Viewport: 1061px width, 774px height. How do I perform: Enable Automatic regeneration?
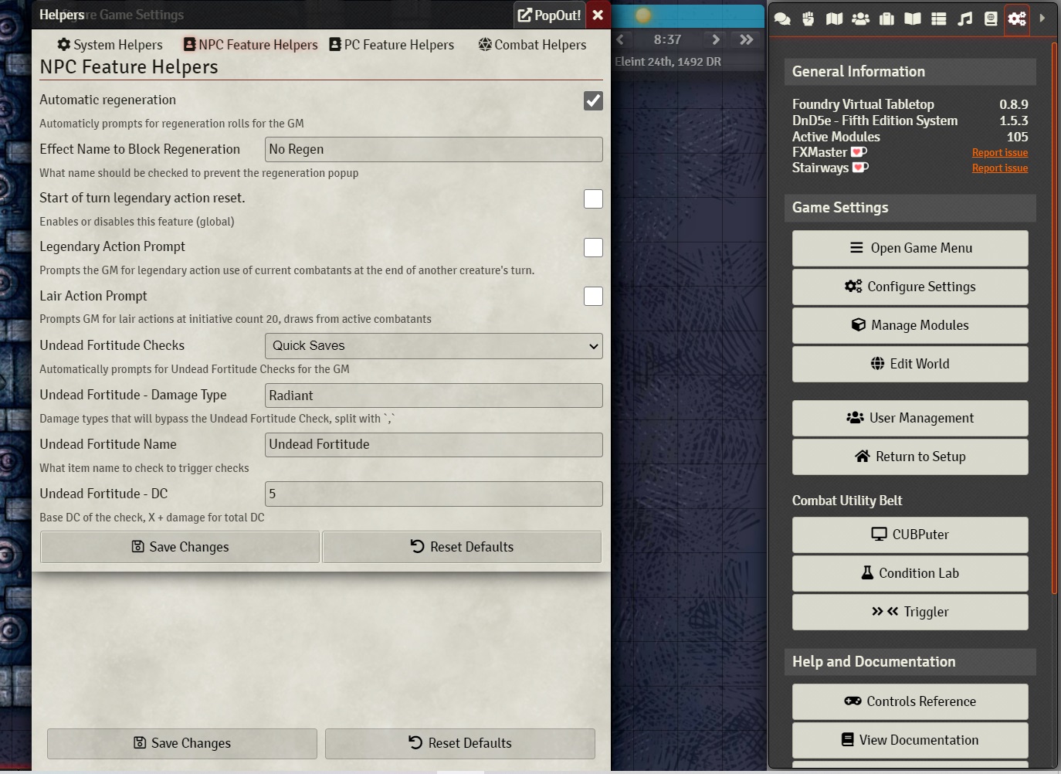point(593,100)
